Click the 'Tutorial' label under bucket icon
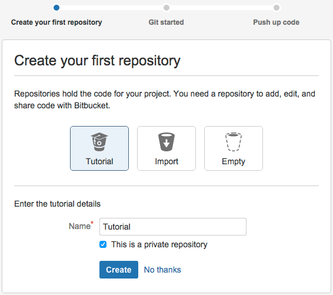 pos(99,161)
